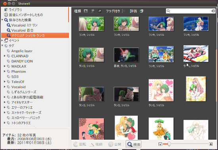
Task: Collapse the タグ tags section
Action: (2, 46)
